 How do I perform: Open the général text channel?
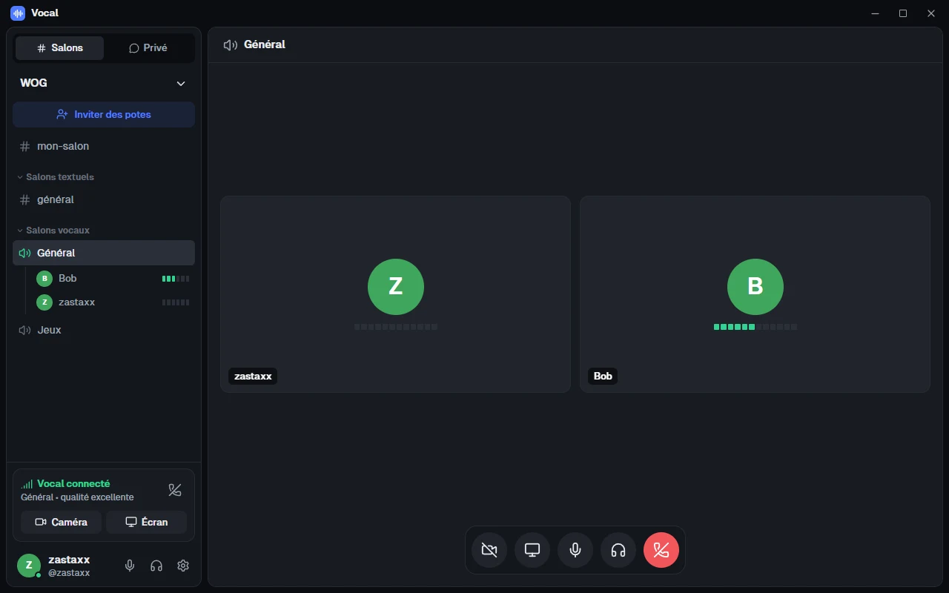point(104,199)
